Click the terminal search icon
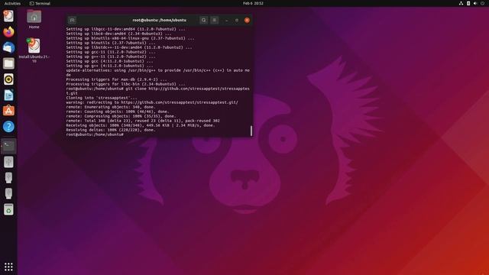 (x=204, y=20)
